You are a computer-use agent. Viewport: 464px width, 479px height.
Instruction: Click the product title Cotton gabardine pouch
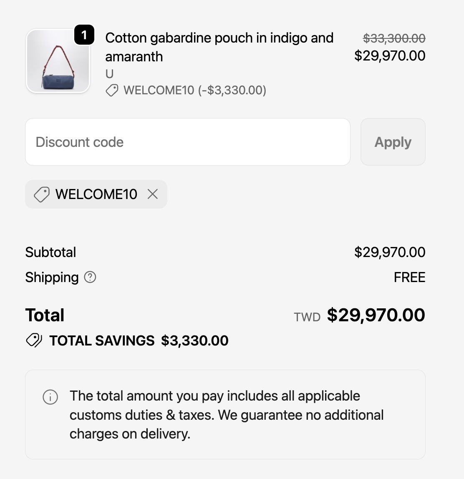click(219, 47)
